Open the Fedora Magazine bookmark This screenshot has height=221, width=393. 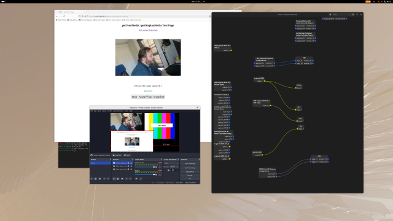85,20
